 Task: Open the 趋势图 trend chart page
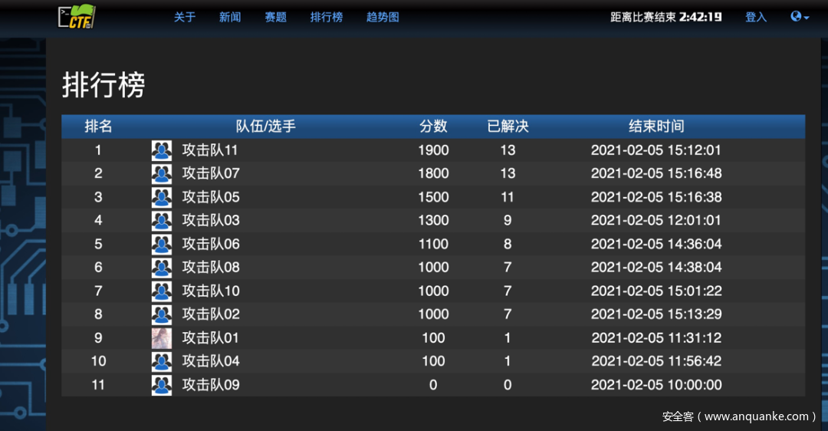(383, 17)
